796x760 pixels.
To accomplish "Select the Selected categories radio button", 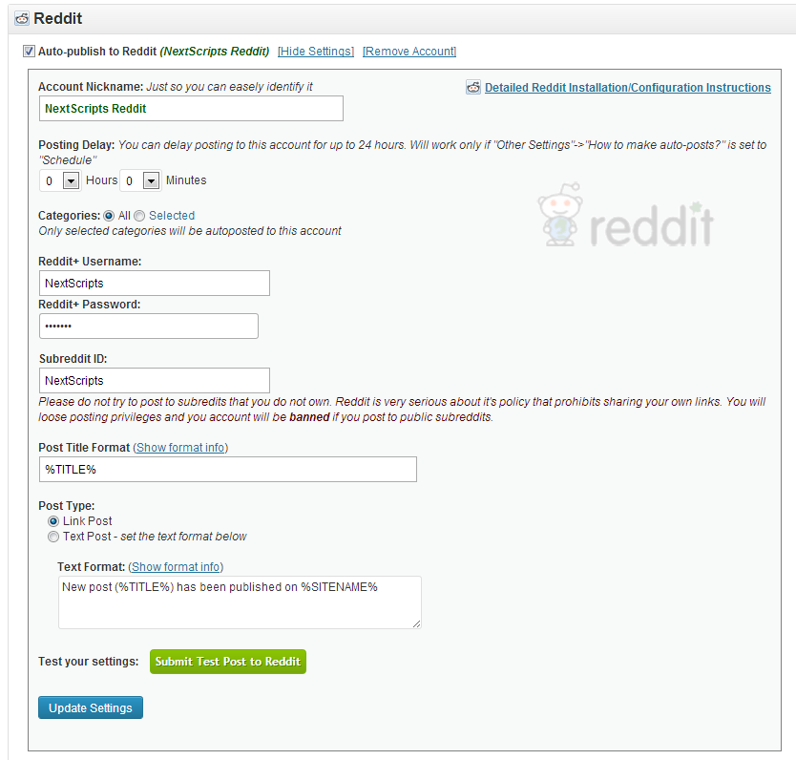I will [x=139, y=215].
